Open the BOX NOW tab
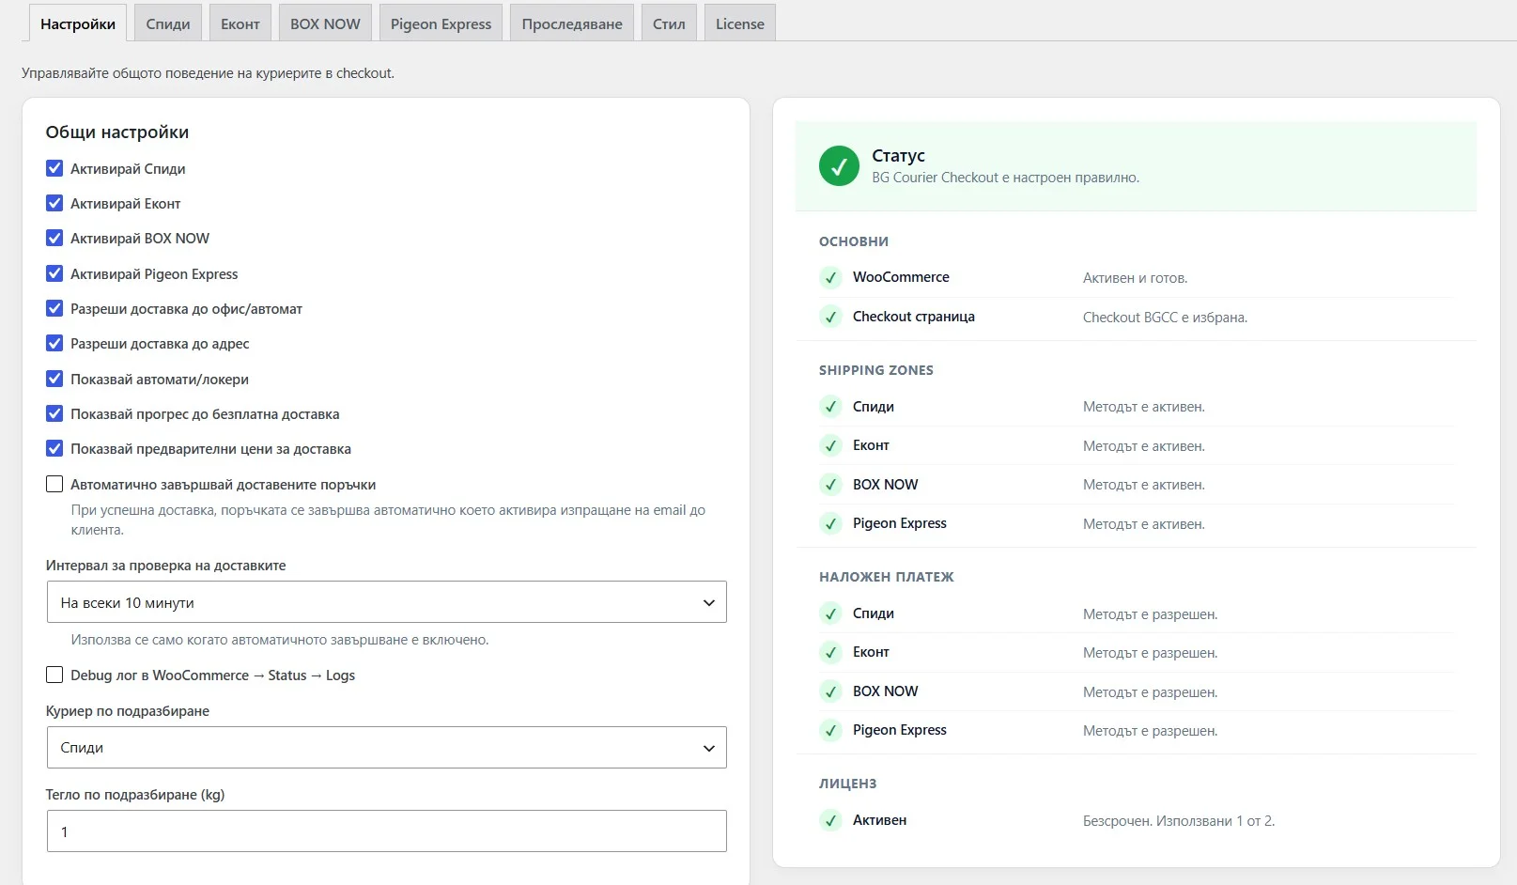 325,23
